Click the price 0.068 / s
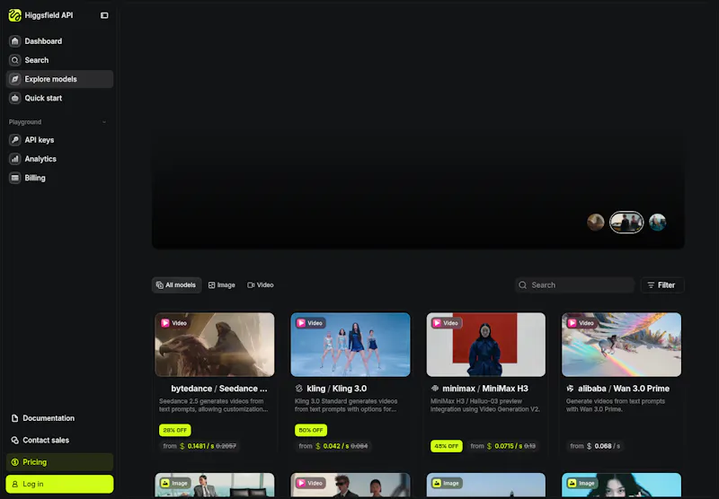Screen dimensions: 719x499 (608, 446)
